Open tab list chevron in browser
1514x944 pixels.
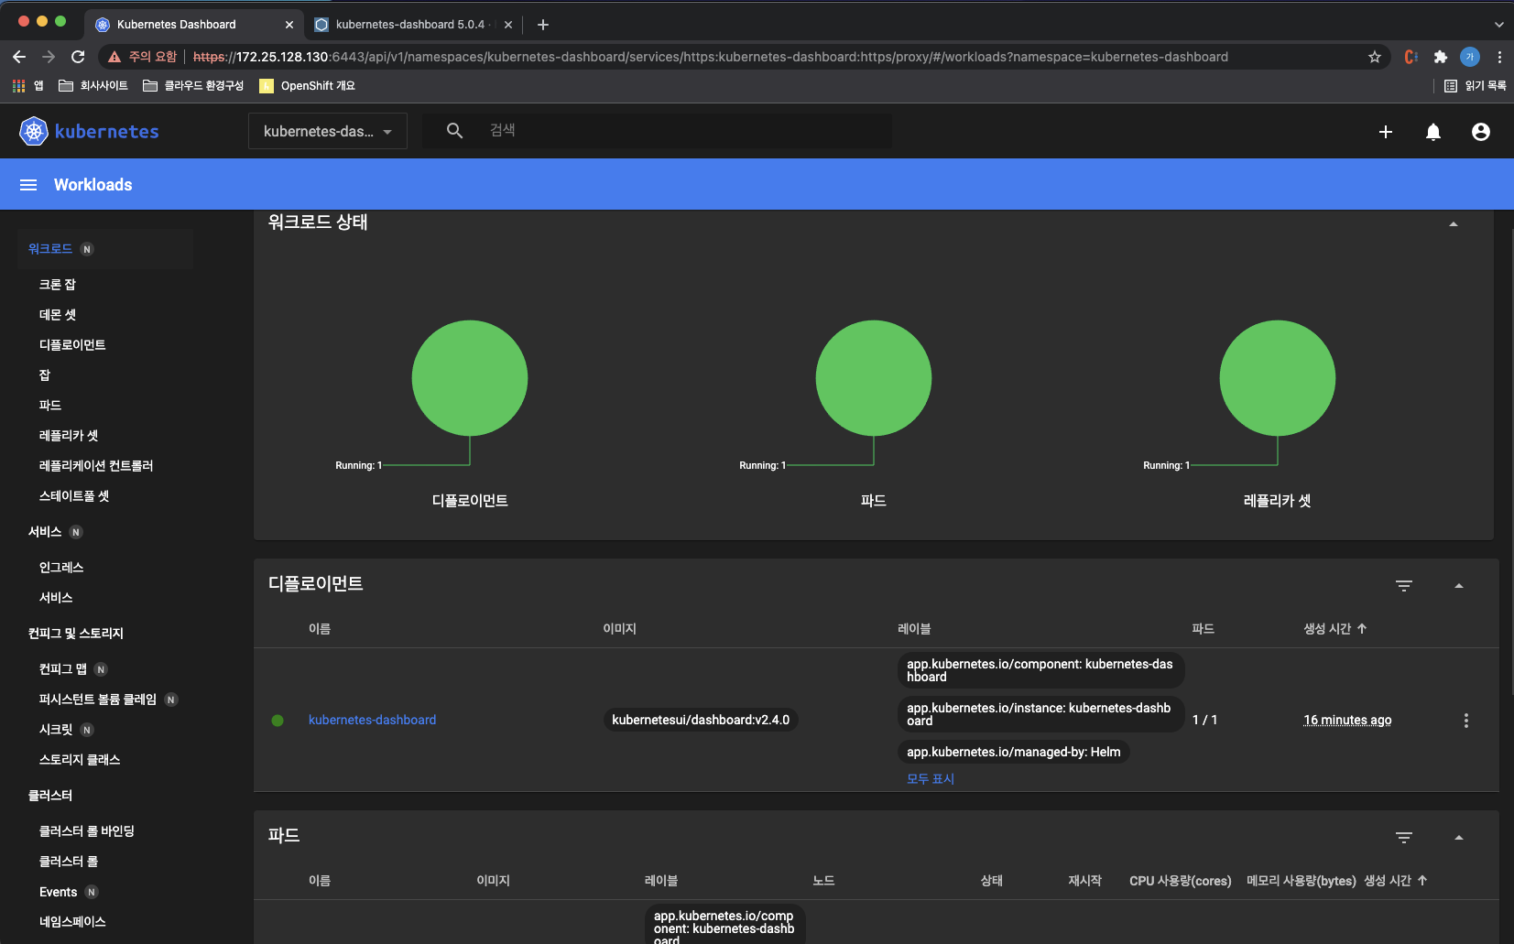click(1499, 25)
